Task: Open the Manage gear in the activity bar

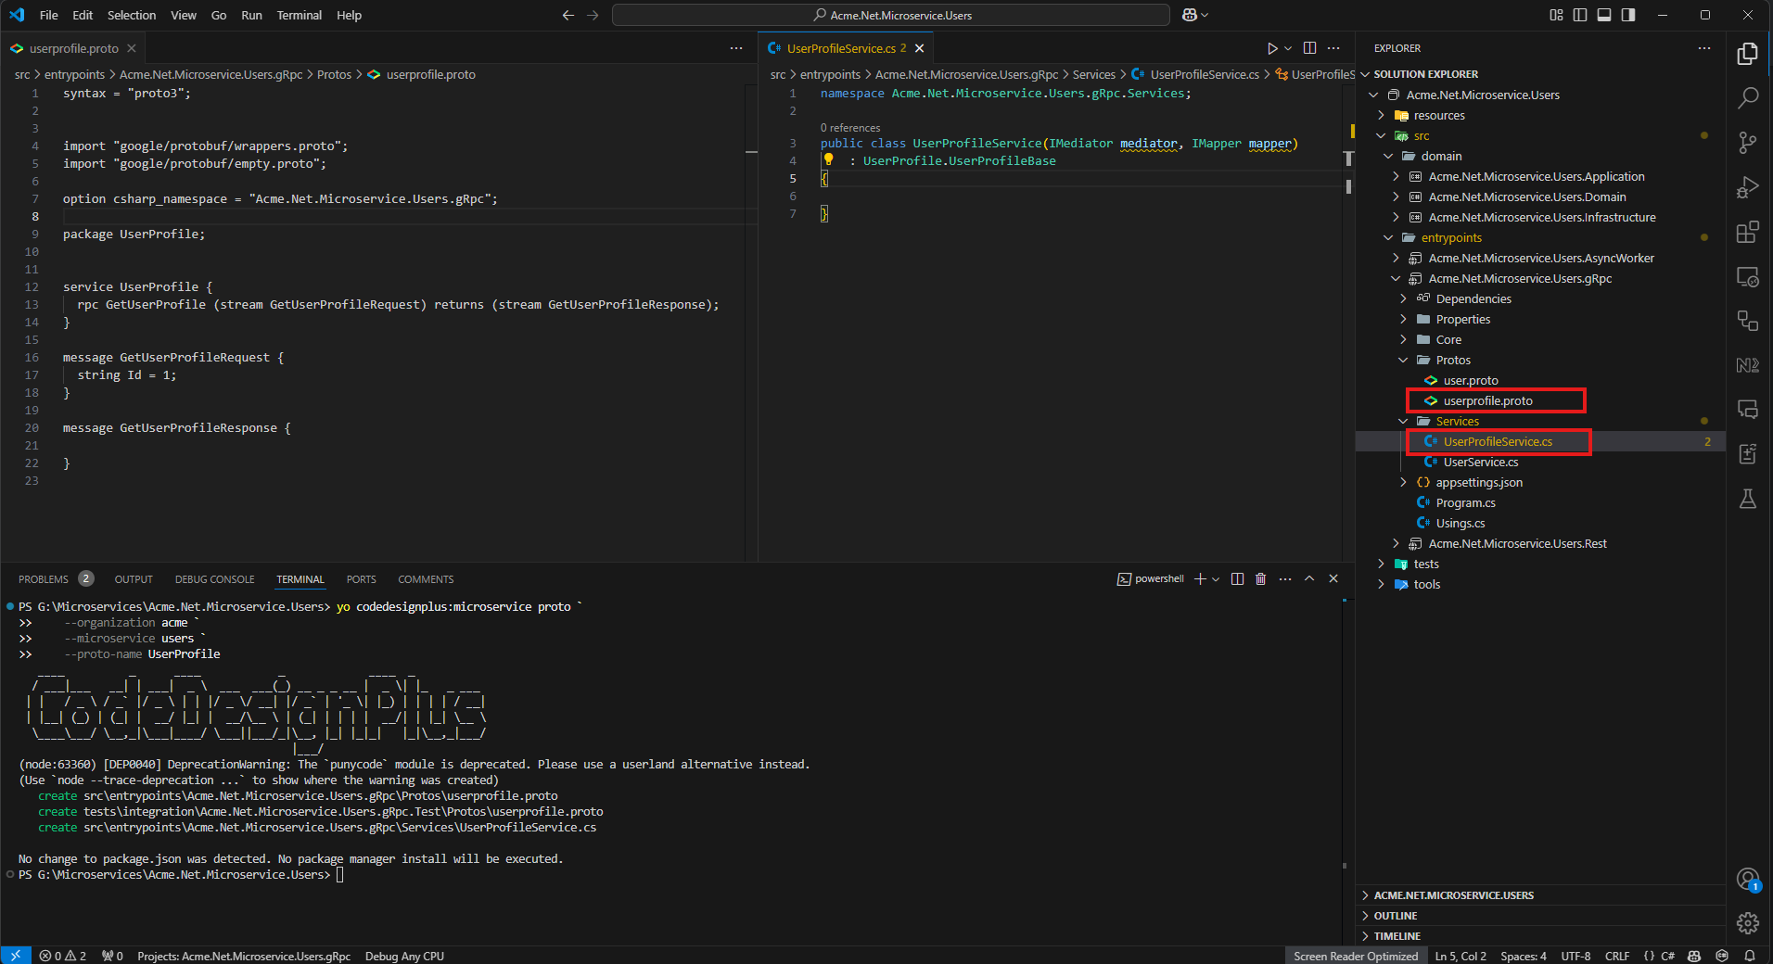Action: pyautogui.click(x=1748, y=923)
